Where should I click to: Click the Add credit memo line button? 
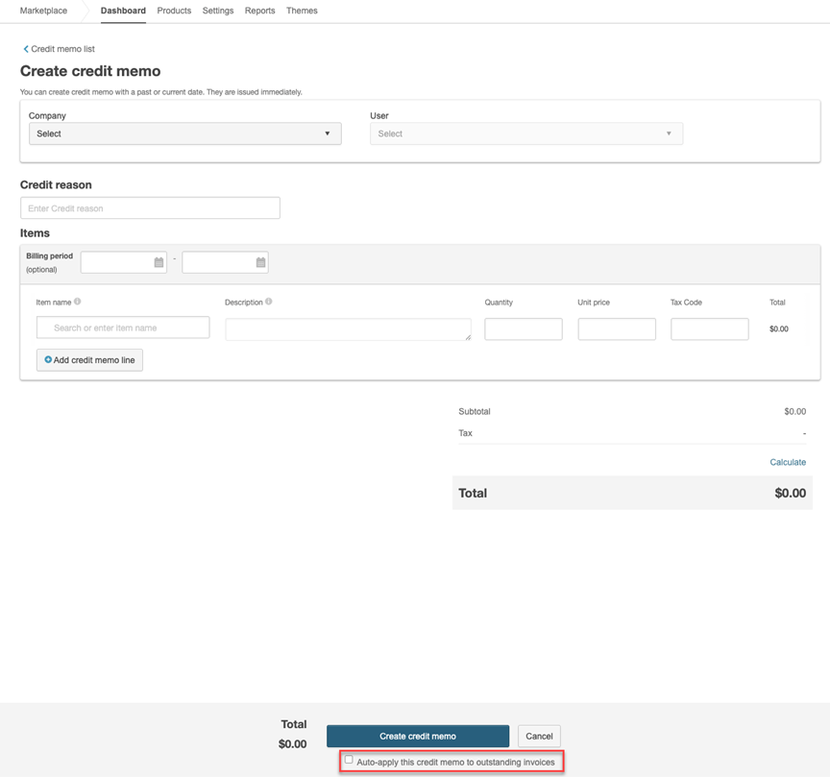tap(89, 360)
